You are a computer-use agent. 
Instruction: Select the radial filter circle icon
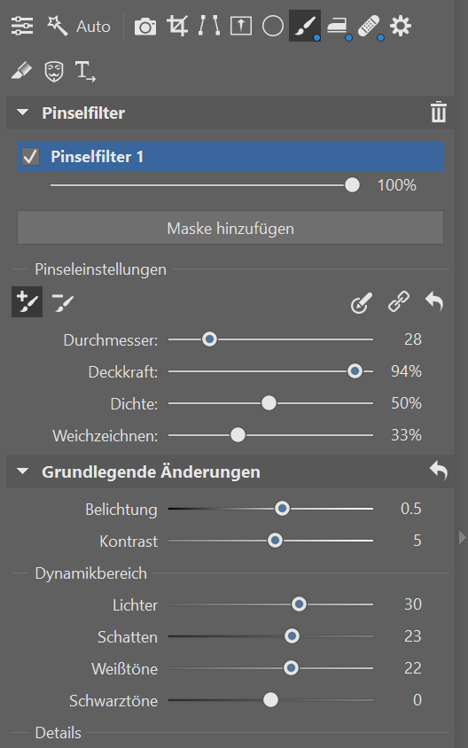pos(273,27)
